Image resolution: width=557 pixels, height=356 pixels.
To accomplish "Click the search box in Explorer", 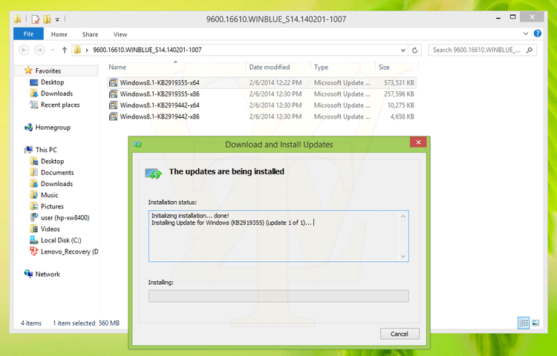I will coord(483,50).
